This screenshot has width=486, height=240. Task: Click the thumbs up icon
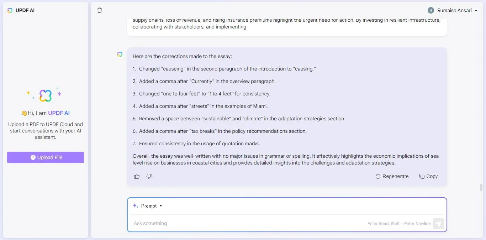point(137,176)
